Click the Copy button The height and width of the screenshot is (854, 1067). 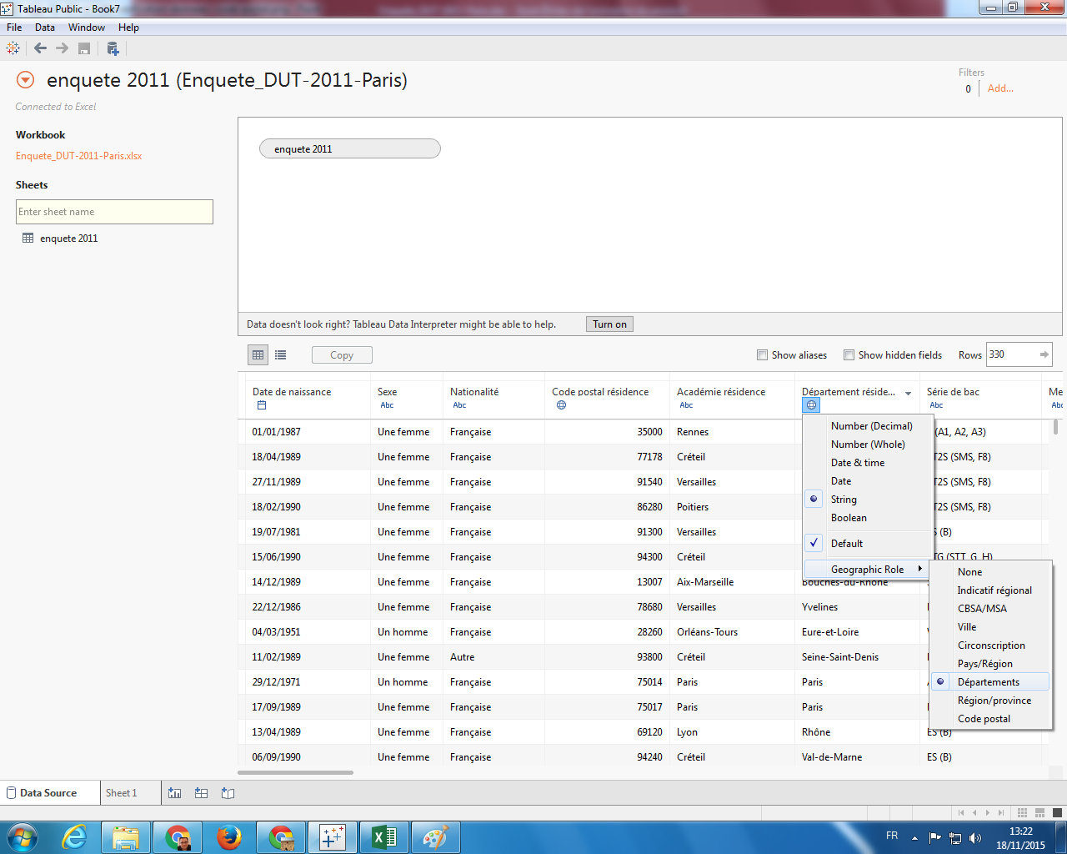[342, 355]
